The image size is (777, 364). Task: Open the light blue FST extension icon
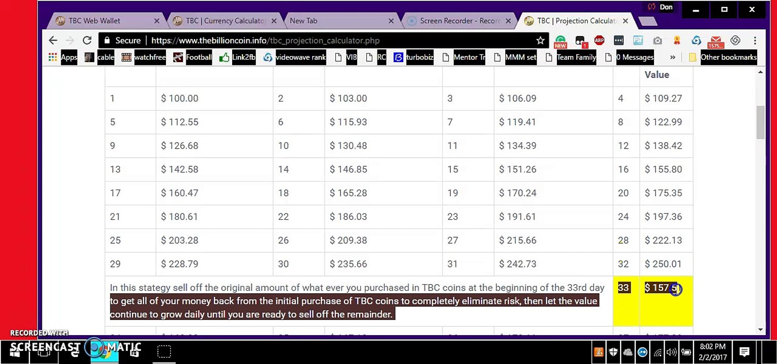638,40
